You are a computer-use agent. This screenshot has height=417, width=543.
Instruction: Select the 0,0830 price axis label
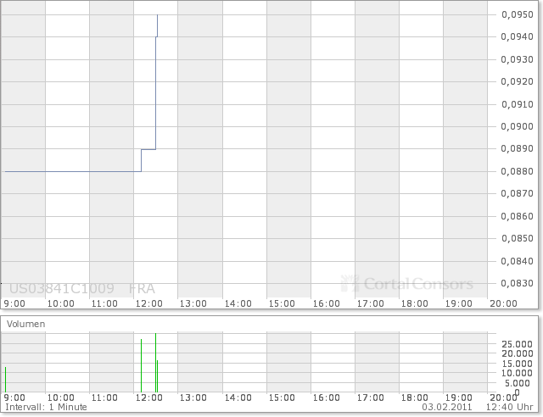pyautogui.click(x=517, y=283)
